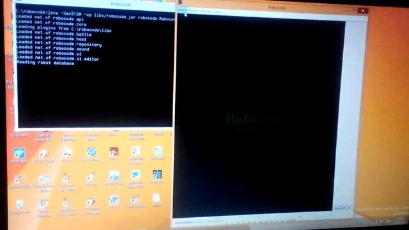Viewport: 409px width, 230px height.
Task: Click the Main battle log button
Action: pos(343,208)
